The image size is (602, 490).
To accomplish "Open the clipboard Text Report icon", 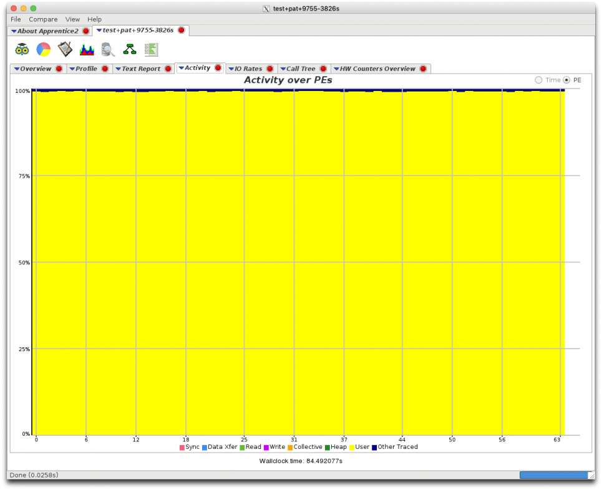I will (65, 49).
